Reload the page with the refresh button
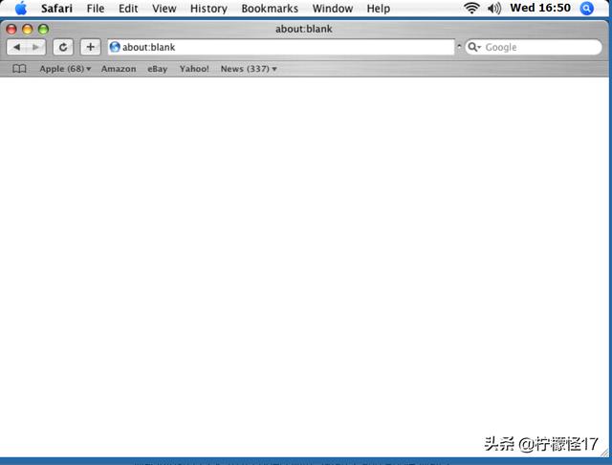The image size is (612, 465). click(63, 47)
